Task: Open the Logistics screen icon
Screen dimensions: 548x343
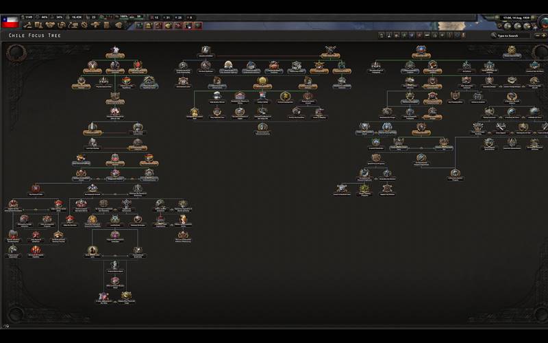Action: tap(105, 25)
